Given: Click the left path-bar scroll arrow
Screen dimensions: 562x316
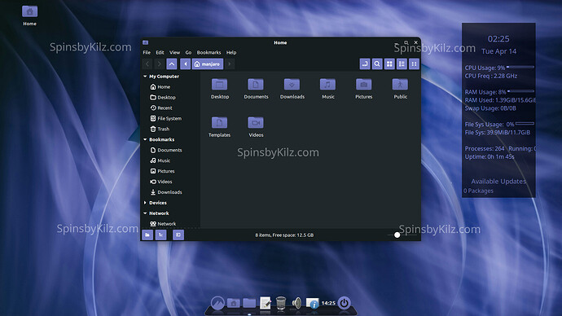Looking at the screenshot, I should click(186, 64).
